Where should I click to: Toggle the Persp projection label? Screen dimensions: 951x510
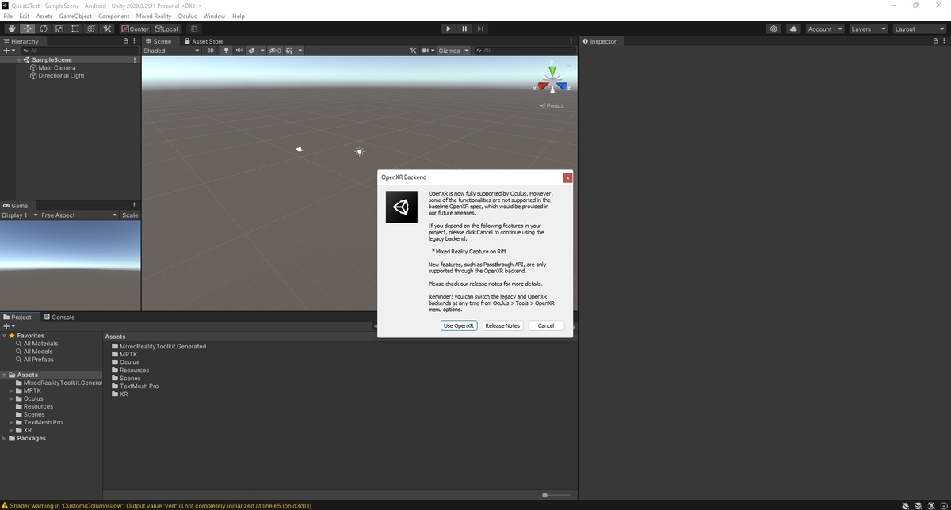(552, 106)
